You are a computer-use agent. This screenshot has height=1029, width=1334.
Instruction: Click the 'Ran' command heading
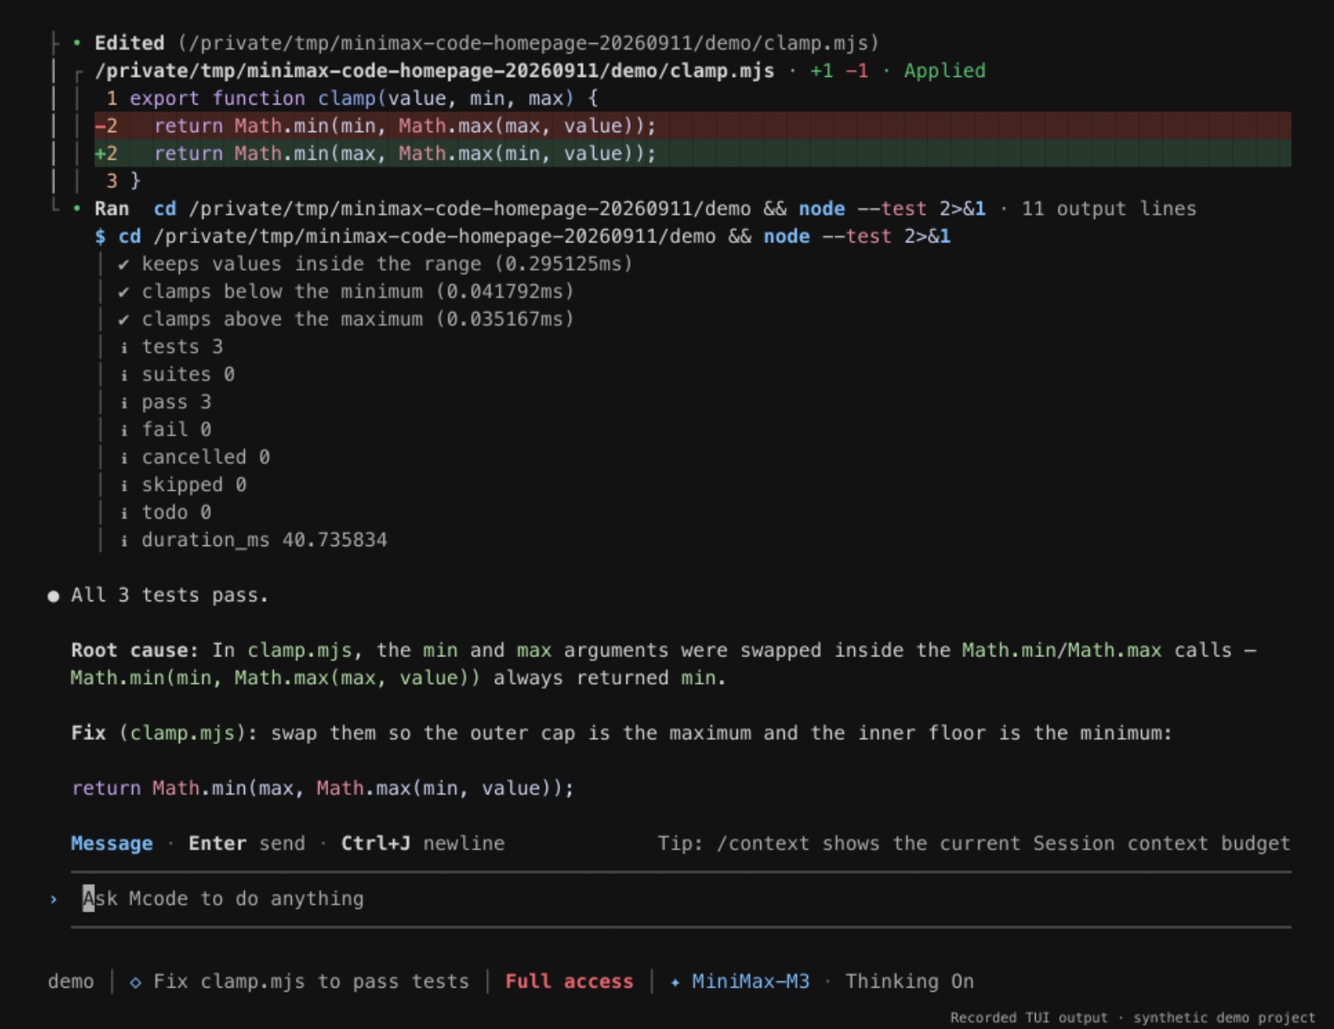pyautogui.click(x=112, y=208)
